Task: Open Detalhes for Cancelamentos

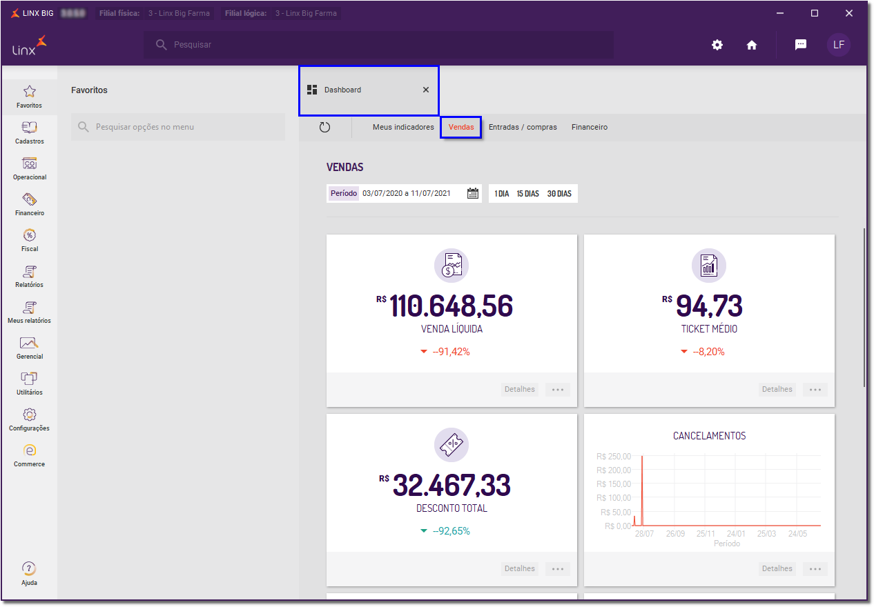Action: pos(777,569)
